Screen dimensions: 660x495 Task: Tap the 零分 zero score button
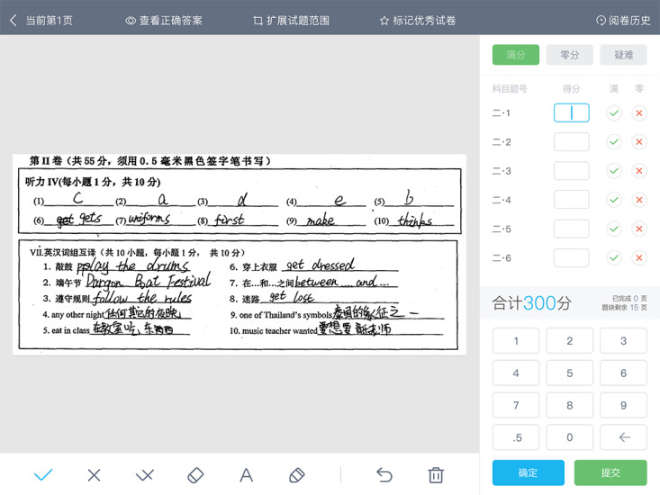(569, 55)
